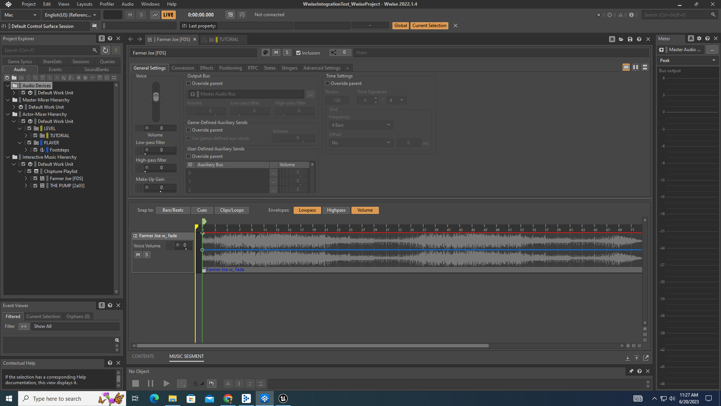This screenshot has width=721, height=406.
Task: Toggle Inclusion checkbox for Farmer Joe
Action: (298, 53)
